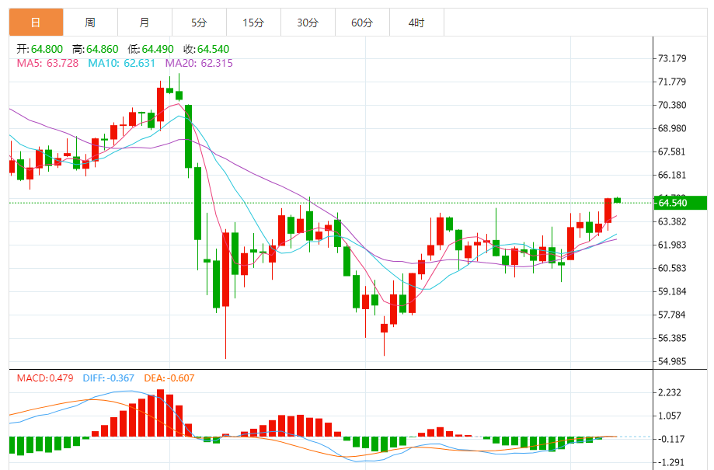The height and width of the screenshot is (470, 714).
Task: Click the 59.184 price axis label
Action: pyautogui.click(x=672, y=291)
